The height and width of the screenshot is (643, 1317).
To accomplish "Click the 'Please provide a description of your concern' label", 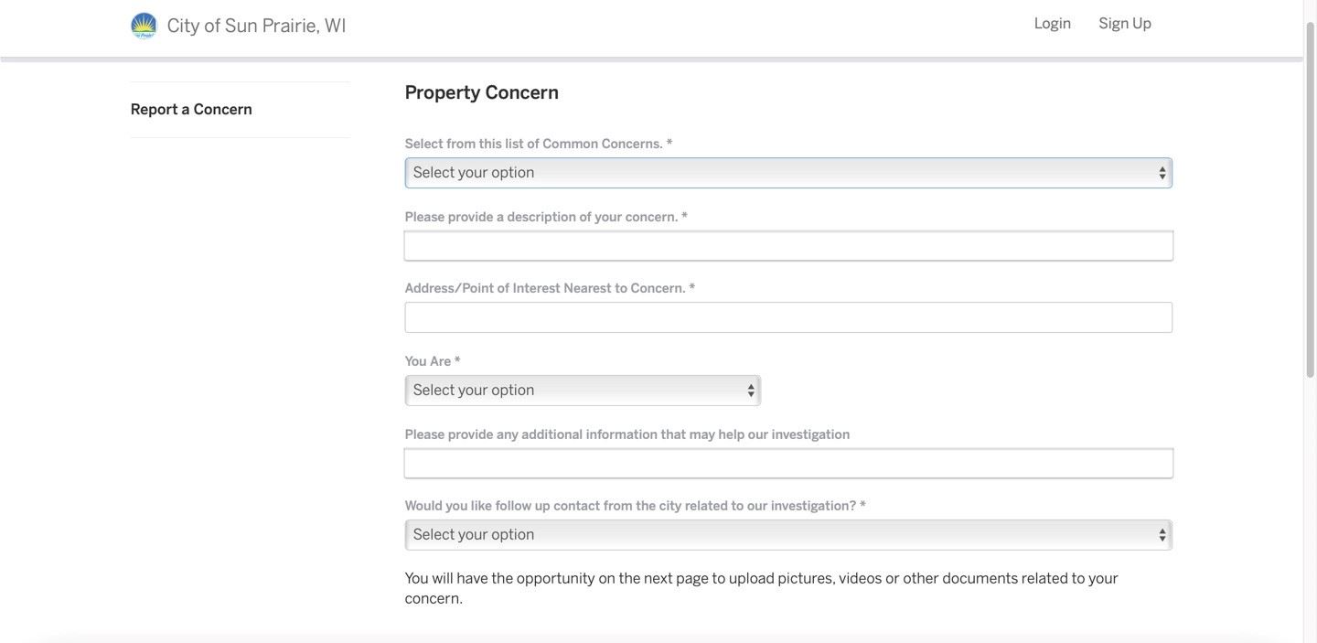I will (546, 217).
